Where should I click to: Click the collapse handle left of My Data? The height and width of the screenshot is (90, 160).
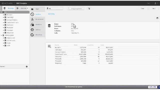(1, 8)
